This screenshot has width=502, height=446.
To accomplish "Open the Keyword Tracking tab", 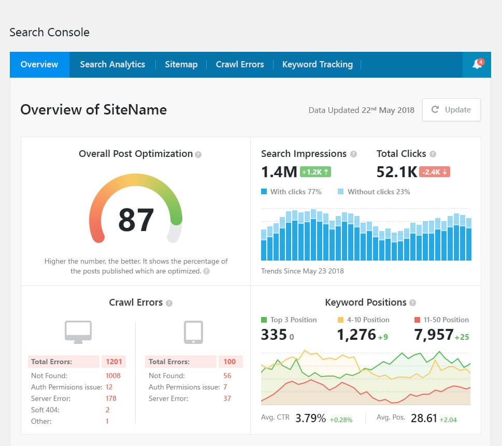I will pyautogui.click(x=317, y=64).
